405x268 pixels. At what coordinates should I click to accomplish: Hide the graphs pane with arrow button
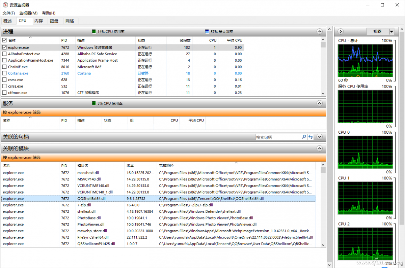click(341, 31)
